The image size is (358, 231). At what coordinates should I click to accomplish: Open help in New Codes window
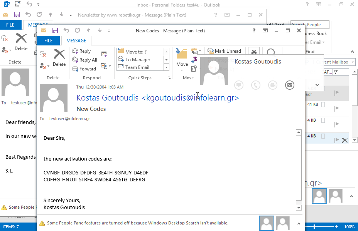(x=254, y=30)
